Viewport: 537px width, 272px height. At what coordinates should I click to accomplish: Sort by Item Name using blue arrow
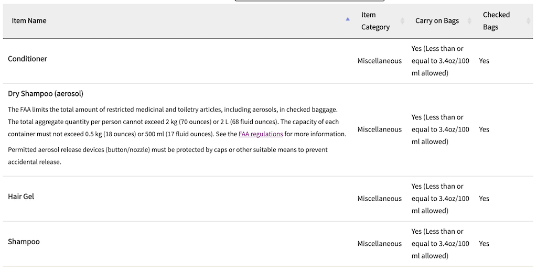coord(348,19)
